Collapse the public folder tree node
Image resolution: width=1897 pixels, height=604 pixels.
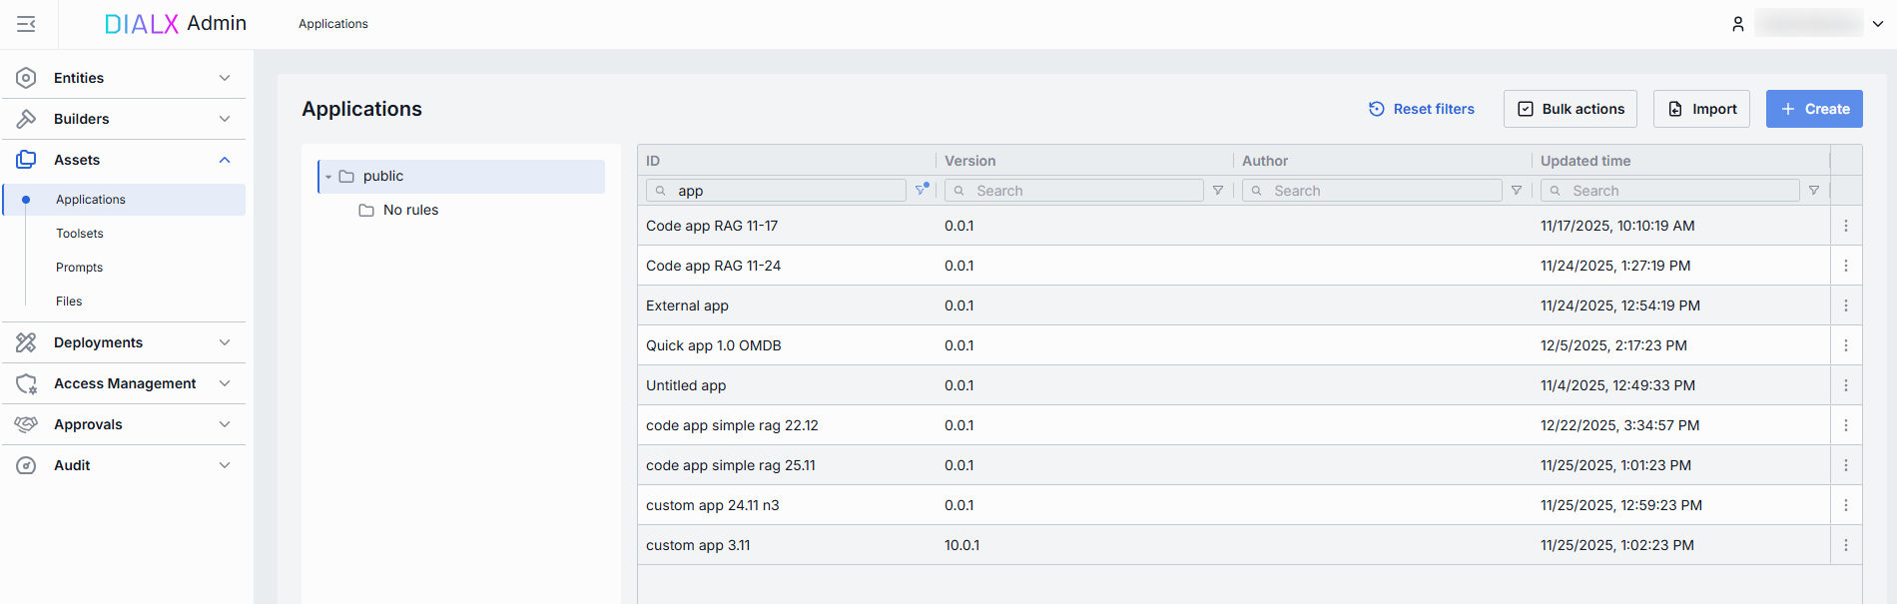328,177
